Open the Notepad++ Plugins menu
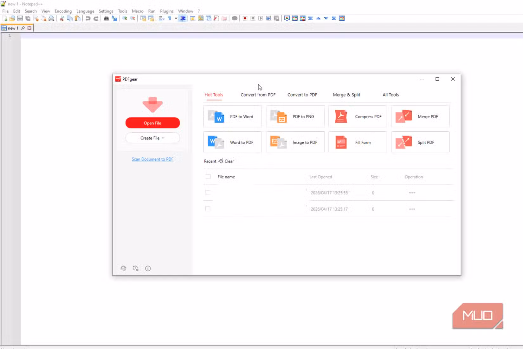 tap(167, 11)
